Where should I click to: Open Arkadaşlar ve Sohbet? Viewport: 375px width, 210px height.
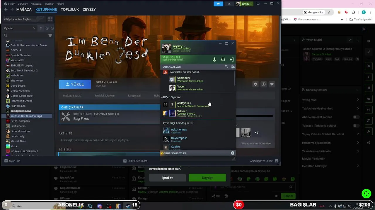264,161
